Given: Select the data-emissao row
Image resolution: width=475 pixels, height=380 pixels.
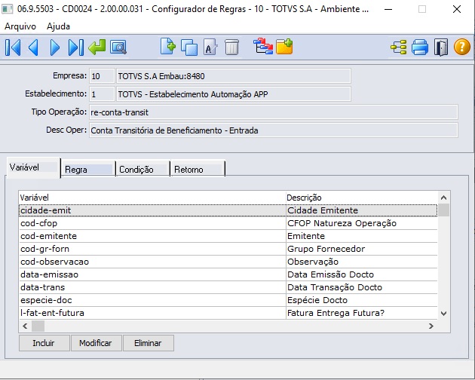Looking at the screenshot, I should tap(228, 274).
